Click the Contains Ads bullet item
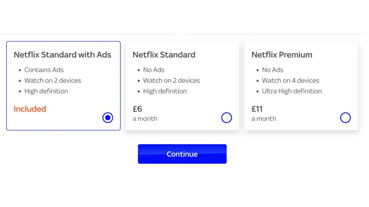The image size is (369, 207). click(44, 70)
